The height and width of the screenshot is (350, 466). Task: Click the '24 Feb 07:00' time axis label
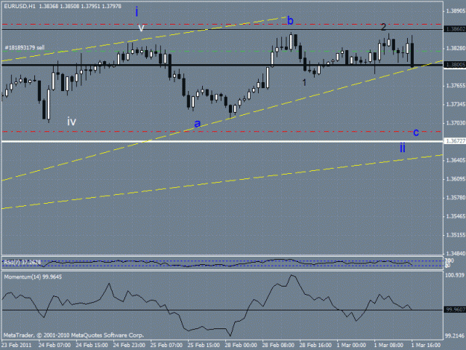[54, 345]
